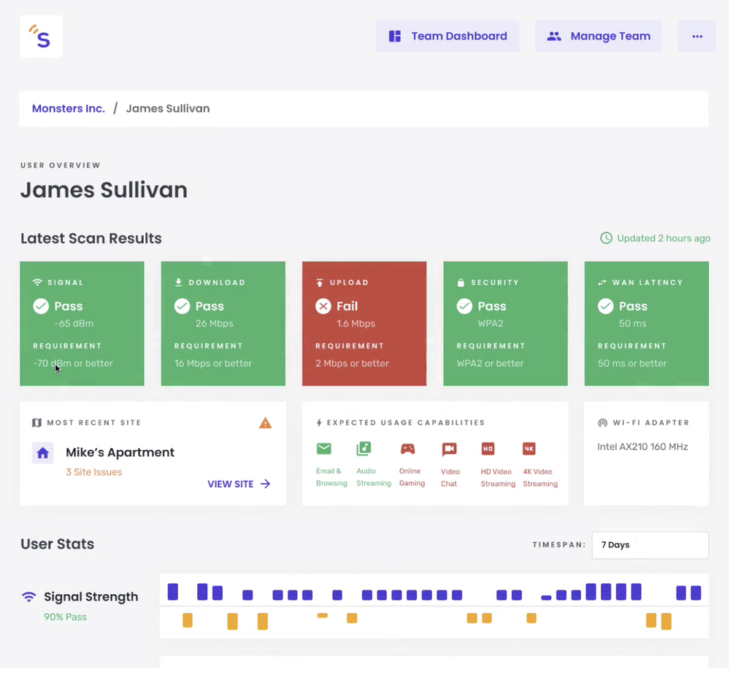Switch to the Team Dashboard
The height and width of the screenshot is (673, 730).
447,36
